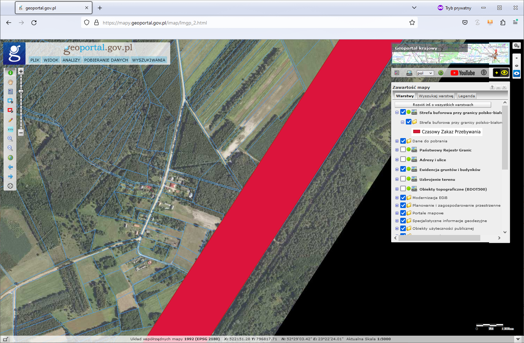
Task: Check Państwowy Rejestr Granic layer checkbox
Action: [403, 150]
